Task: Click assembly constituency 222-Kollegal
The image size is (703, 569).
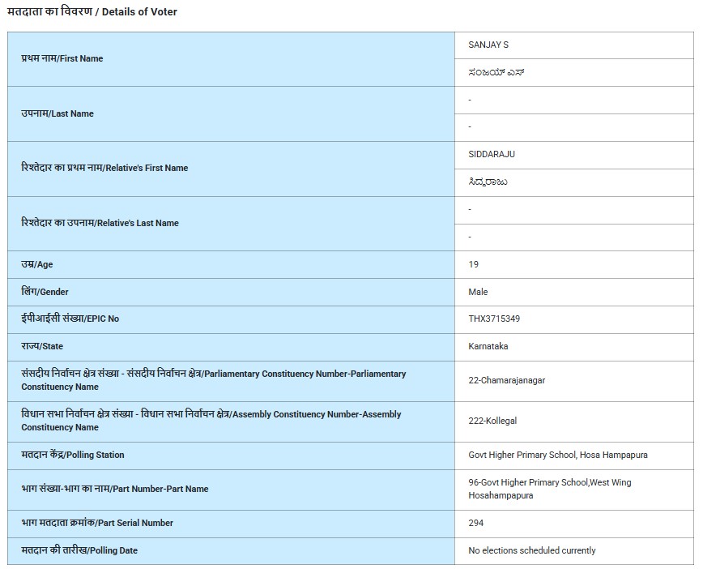Action: 492,421
